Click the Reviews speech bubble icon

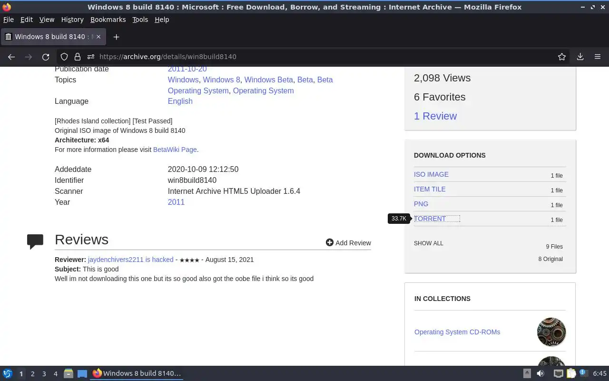tap(35, 241)
